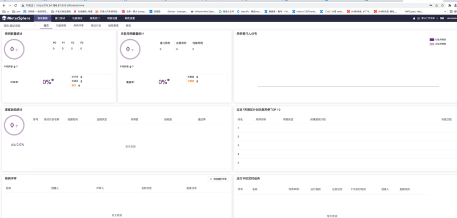Click the not-secure warning icon in address bar
Image resolution: width=457 pixels, height=218 pixels.
pyautogui.click(x=23, y=5)
